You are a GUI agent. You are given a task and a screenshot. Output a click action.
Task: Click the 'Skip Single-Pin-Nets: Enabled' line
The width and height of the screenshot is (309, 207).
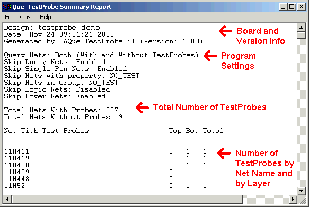tap(65, 69)
